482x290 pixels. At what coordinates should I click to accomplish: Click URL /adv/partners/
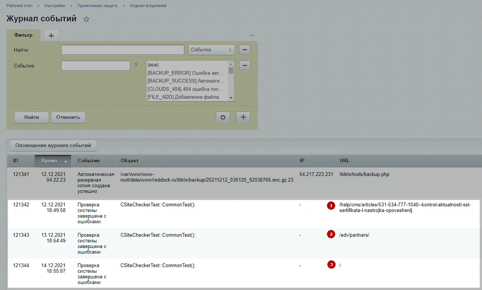click(354, 235)
